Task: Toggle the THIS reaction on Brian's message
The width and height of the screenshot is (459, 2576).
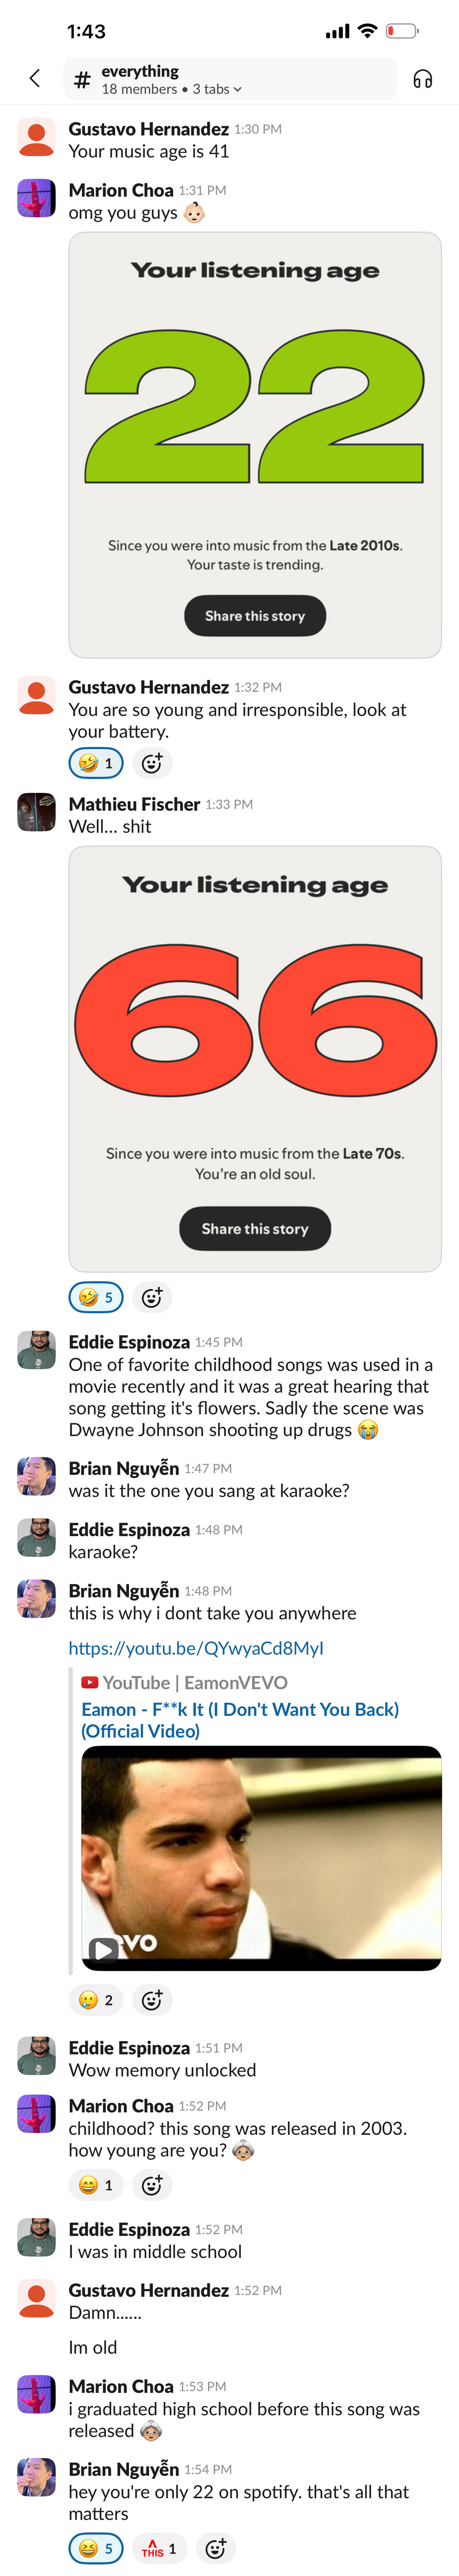Action: point(155,2547)
